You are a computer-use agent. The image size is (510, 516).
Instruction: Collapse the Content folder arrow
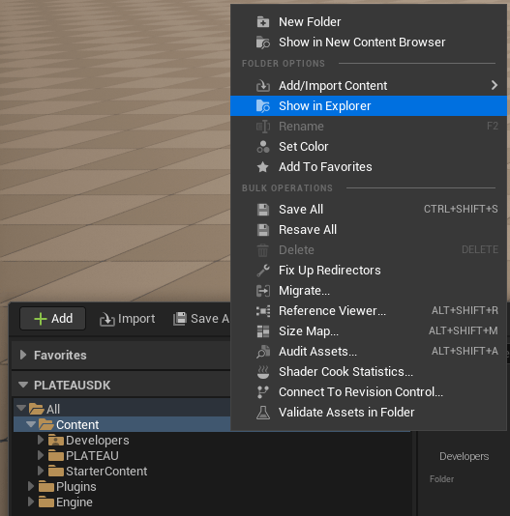pyautogui.click(x=31, y=424)
